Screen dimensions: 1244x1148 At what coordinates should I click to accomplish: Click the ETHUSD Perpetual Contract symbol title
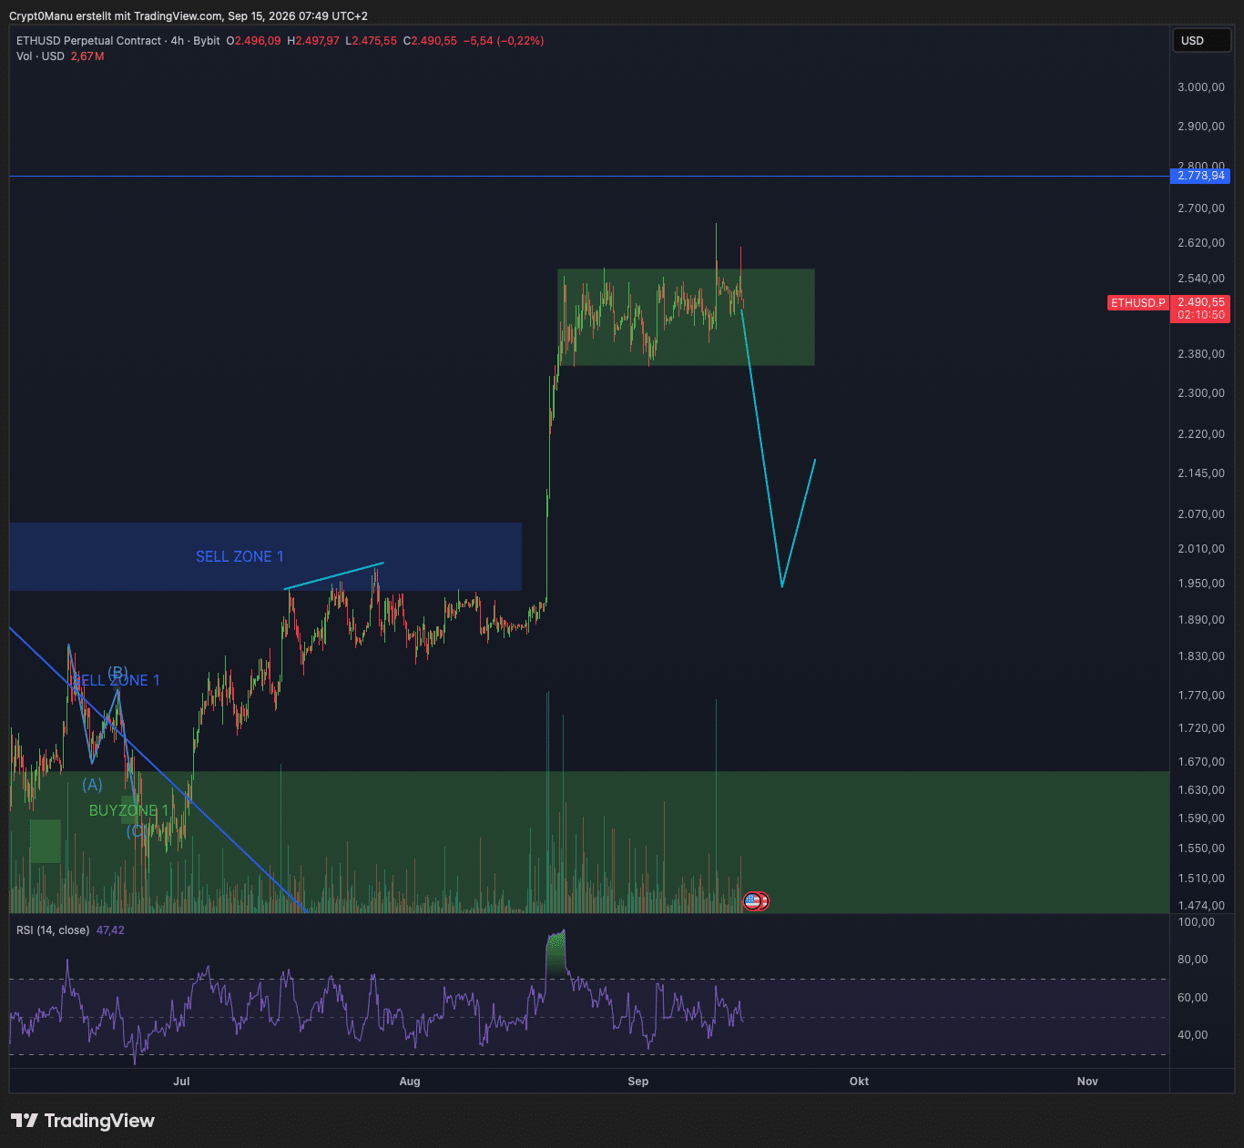click(x=89, y=41)
